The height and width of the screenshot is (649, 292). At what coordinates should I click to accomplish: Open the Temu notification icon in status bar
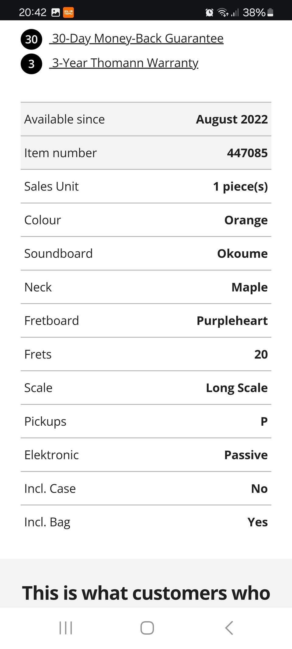[x=68, y=12]
